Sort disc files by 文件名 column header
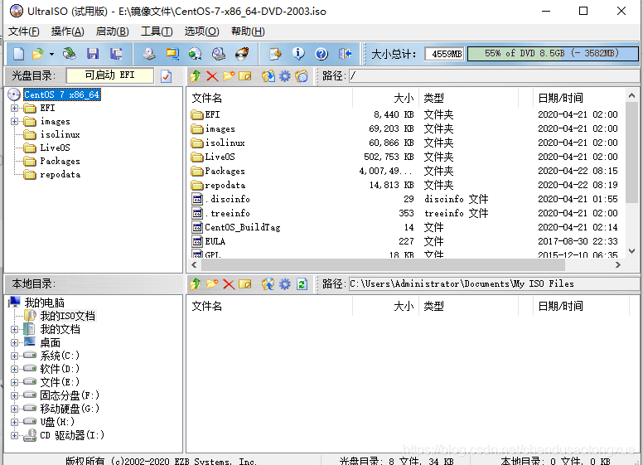Screen dimensions: 643x465 pos(271,98)
